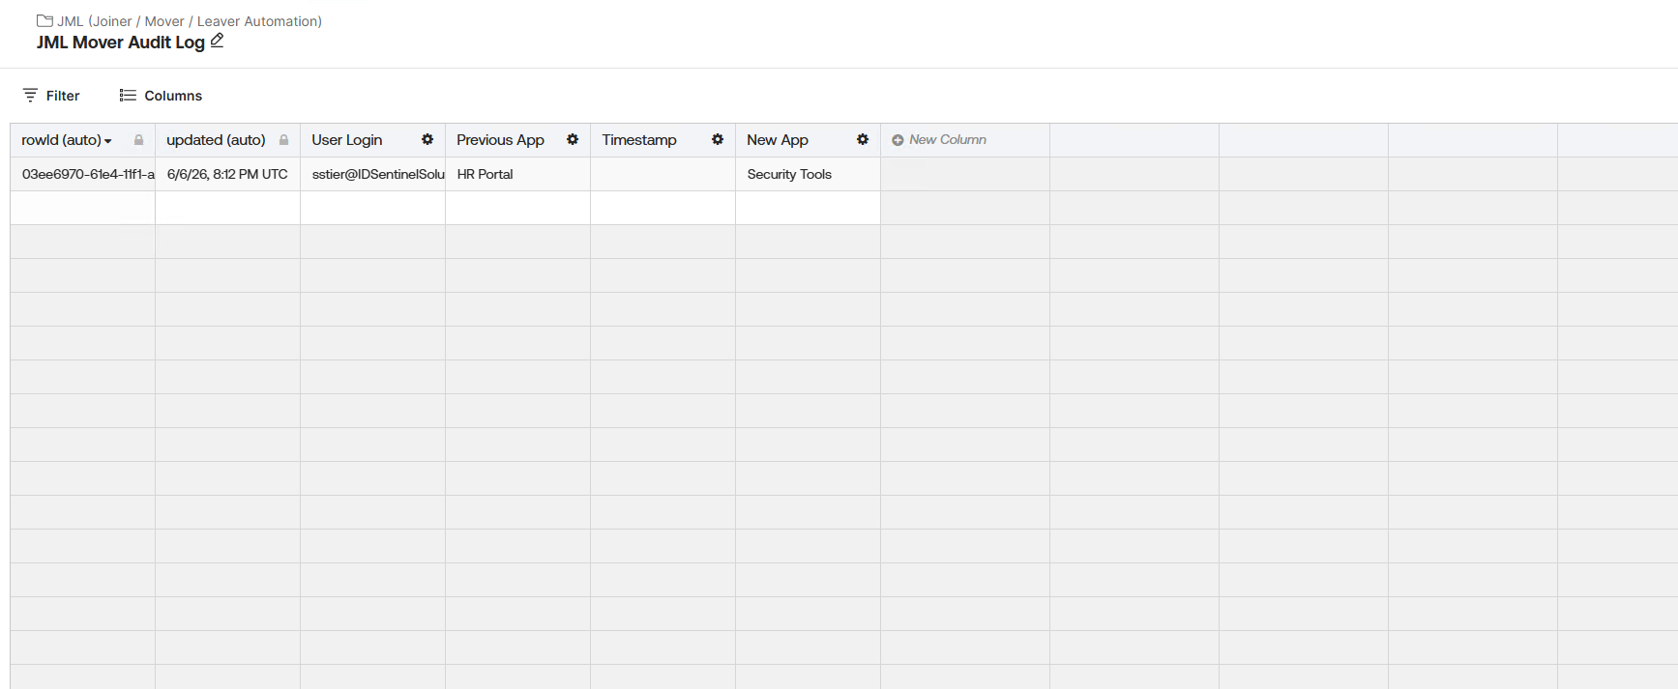Image resolution: width=1678 pixels, height=689 pixels.
Task: Select the Timestamp column header
Action: click(x=662, y=140)
